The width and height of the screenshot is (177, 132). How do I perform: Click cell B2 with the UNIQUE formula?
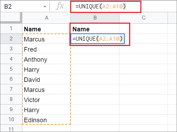[97, 39]
